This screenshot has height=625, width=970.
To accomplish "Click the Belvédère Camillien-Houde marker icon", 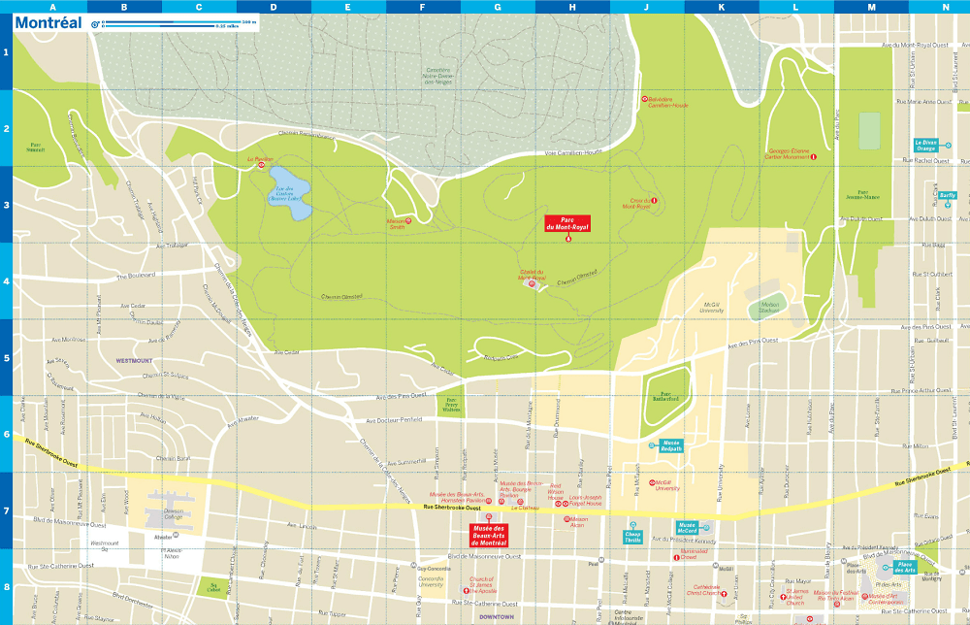I will coord(644,99).
